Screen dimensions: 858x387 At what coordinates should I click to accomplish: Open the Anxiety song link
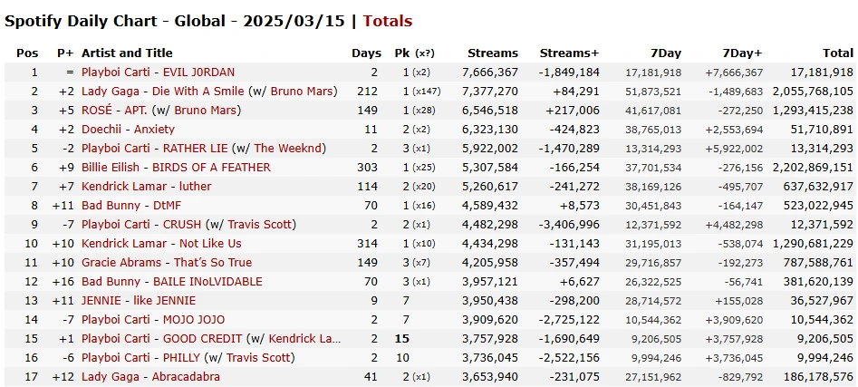coord(154,130)
